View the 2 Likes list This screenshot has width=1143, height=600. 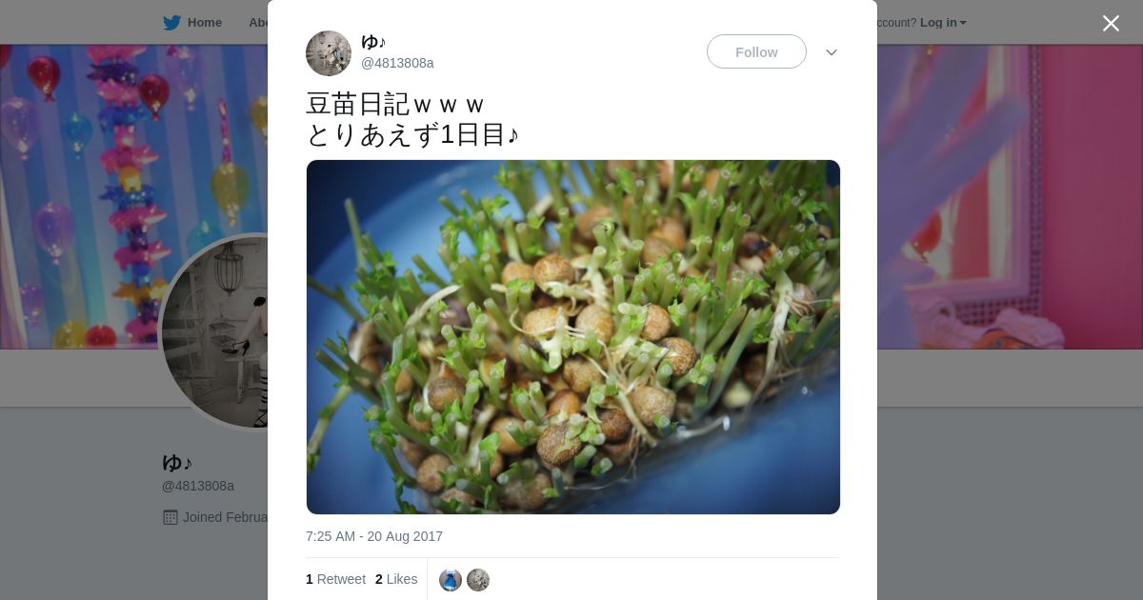pos(396,579)
